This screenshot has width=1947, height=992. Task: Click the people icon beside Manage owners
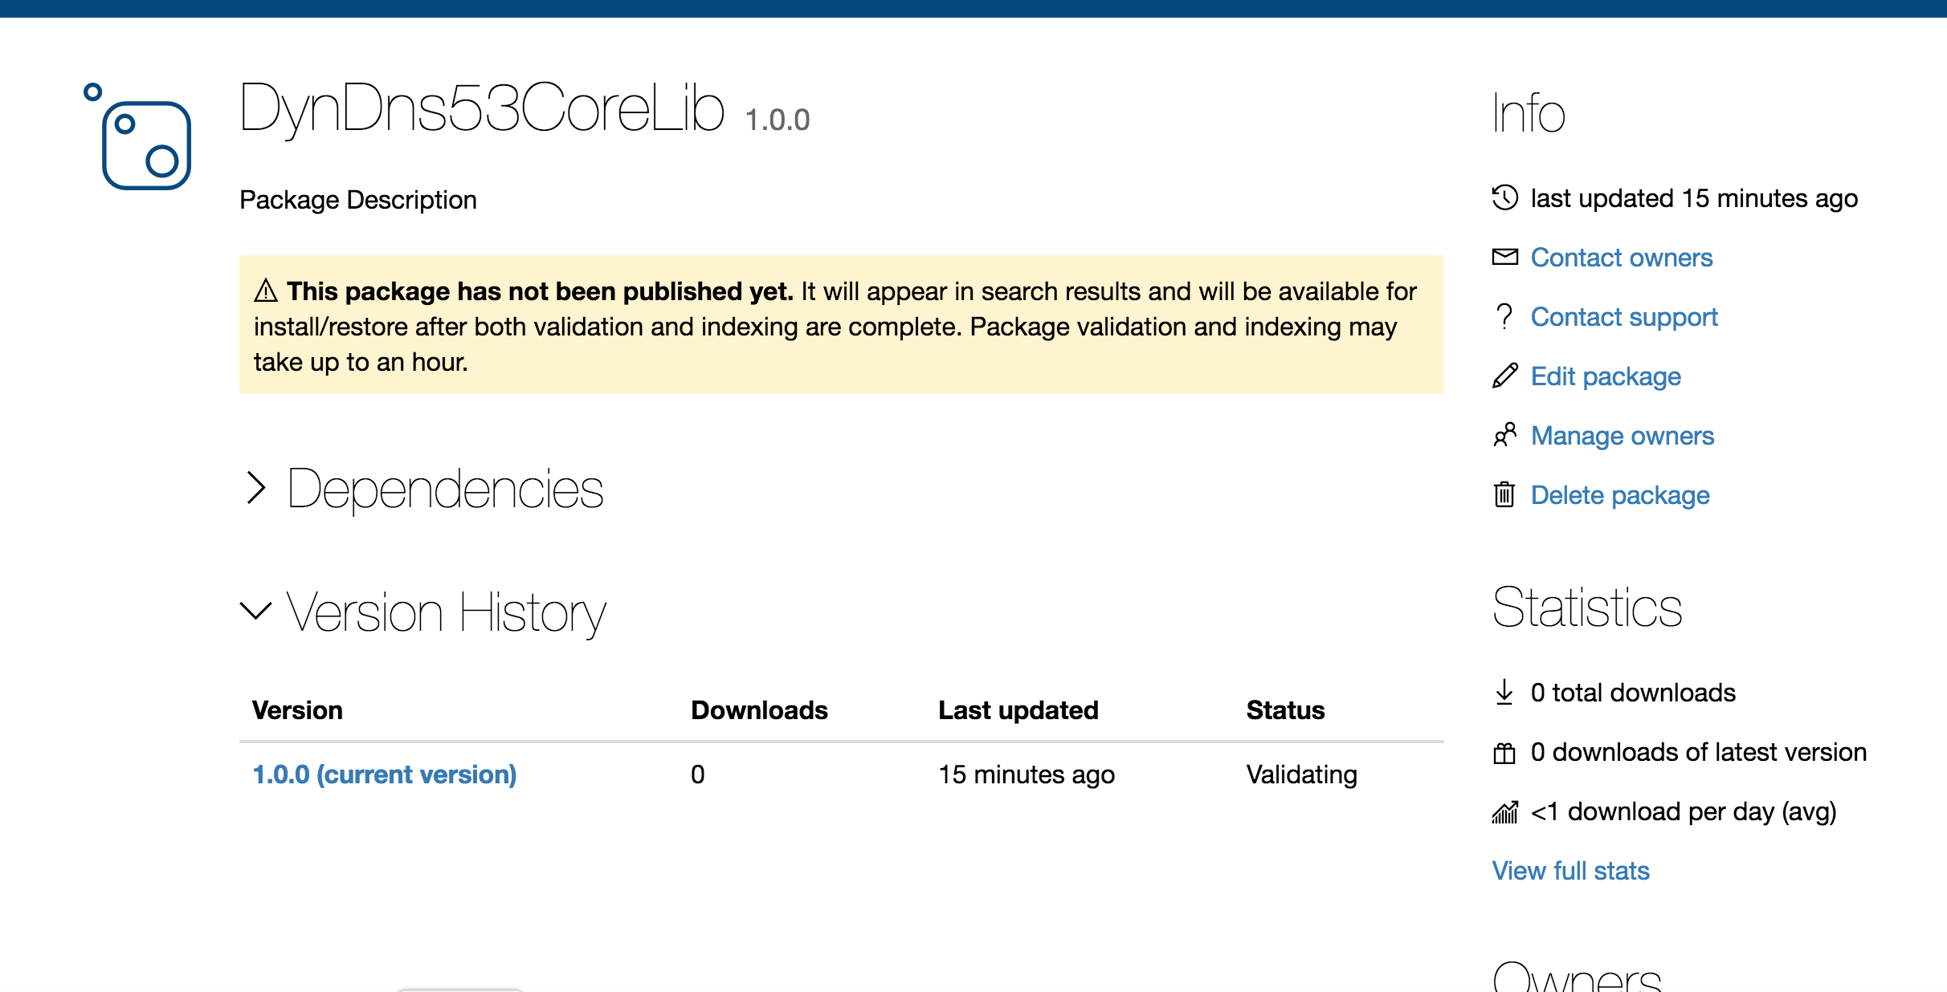click(1504, 435)
